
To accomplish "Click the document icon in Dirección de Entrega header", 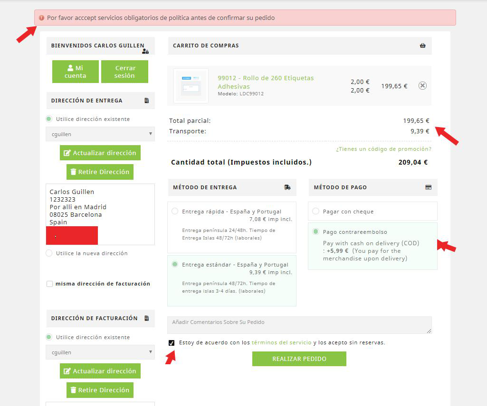I will click(x=147, y=101).
